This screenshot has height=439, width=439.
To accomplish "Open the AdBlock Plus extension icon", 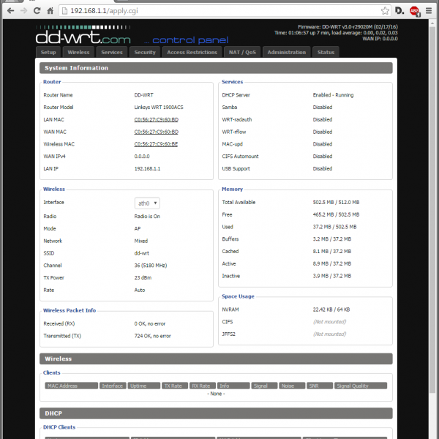I will (x=414, y=11).
